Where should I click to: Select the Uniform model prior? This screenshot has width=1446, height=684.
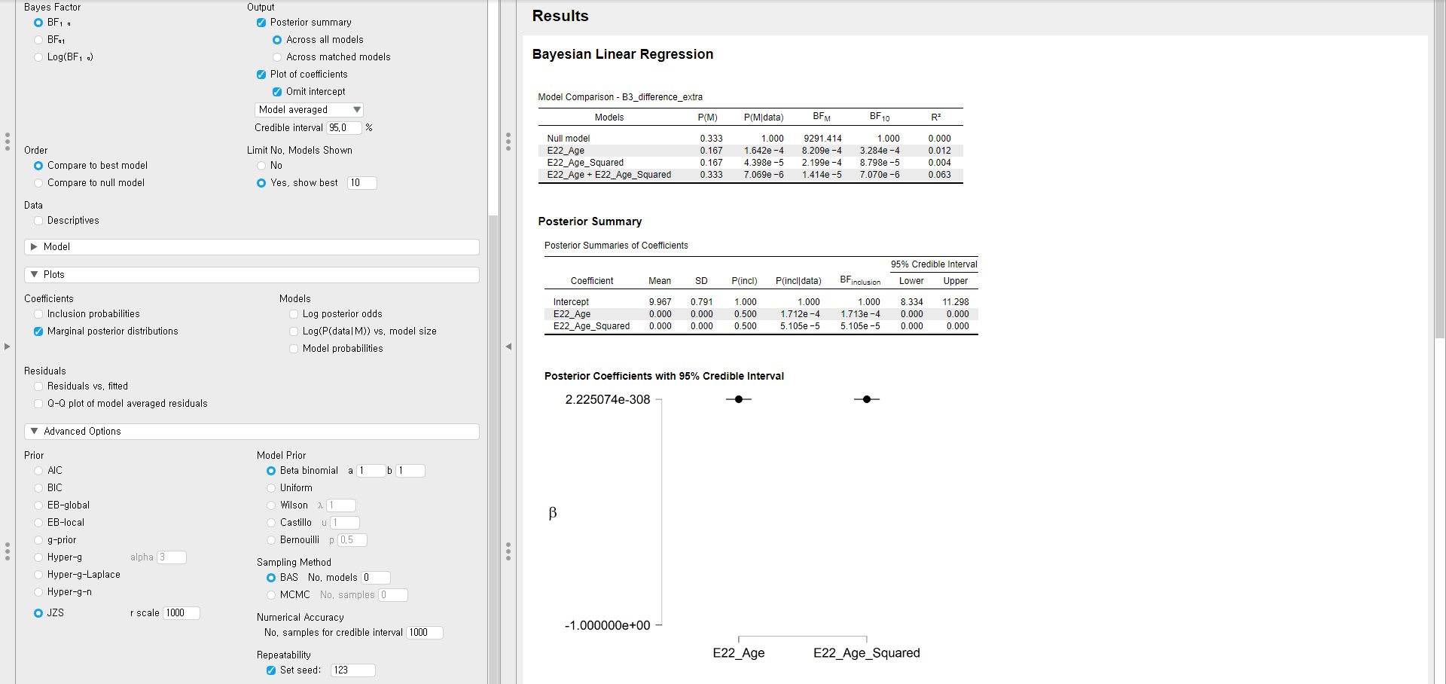point(271,488)
